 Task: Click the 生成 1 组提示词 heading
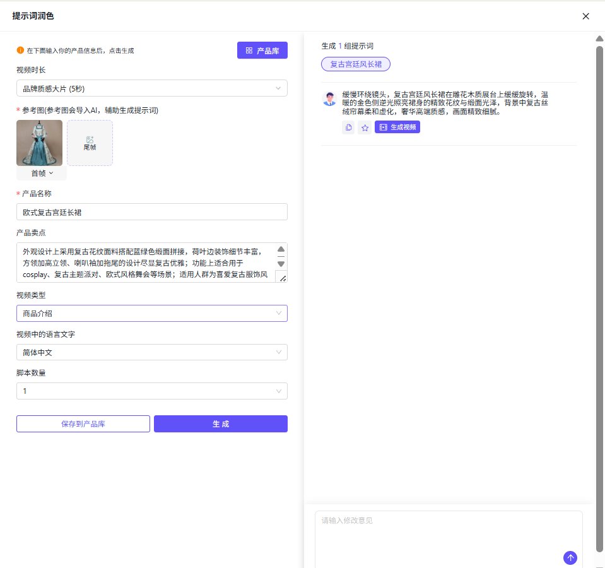pos(347,46)
